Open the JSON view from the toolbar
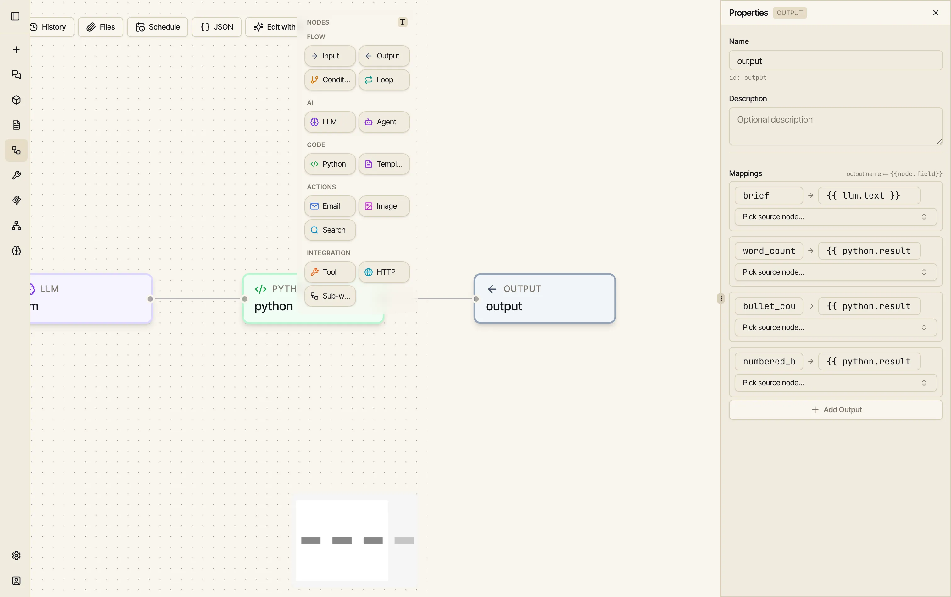951x597 pixels. click(x=216, y=27)
